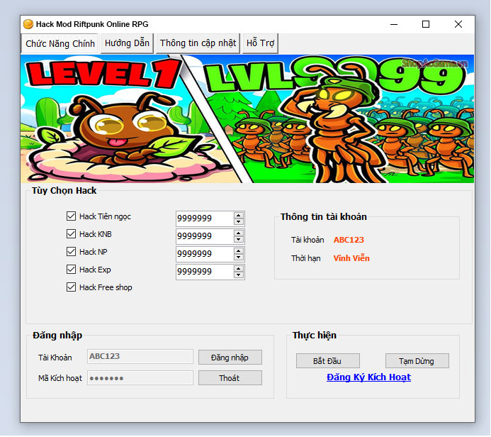Increase Hack NP value with up arrow
The image size is (491, 437).
pyautogui.click(x=239, y=251)
